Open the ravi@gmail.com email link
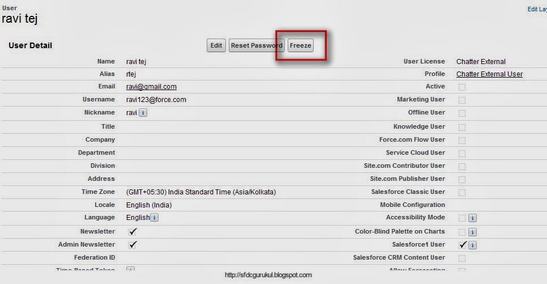This screenshot has width=547, height=284. [151, 86]
